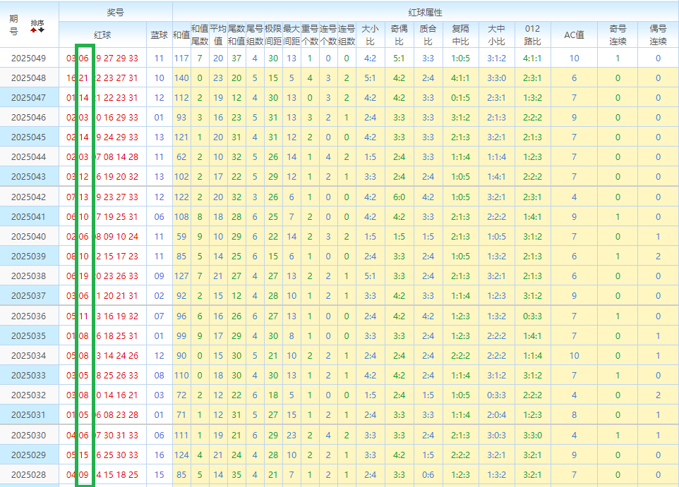Select issue number 2025046

click(28, 118)
